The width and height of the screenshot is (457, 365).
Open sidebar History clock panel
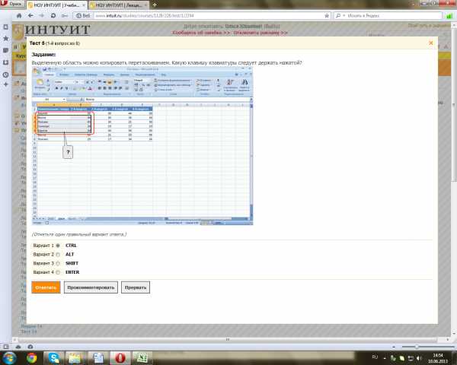pos(5,75)
